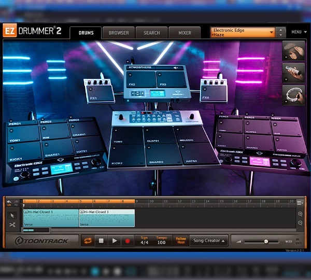Viewport: 311px width, 280px height.
Task: Toggle the record button
Action: pos(128,241)
